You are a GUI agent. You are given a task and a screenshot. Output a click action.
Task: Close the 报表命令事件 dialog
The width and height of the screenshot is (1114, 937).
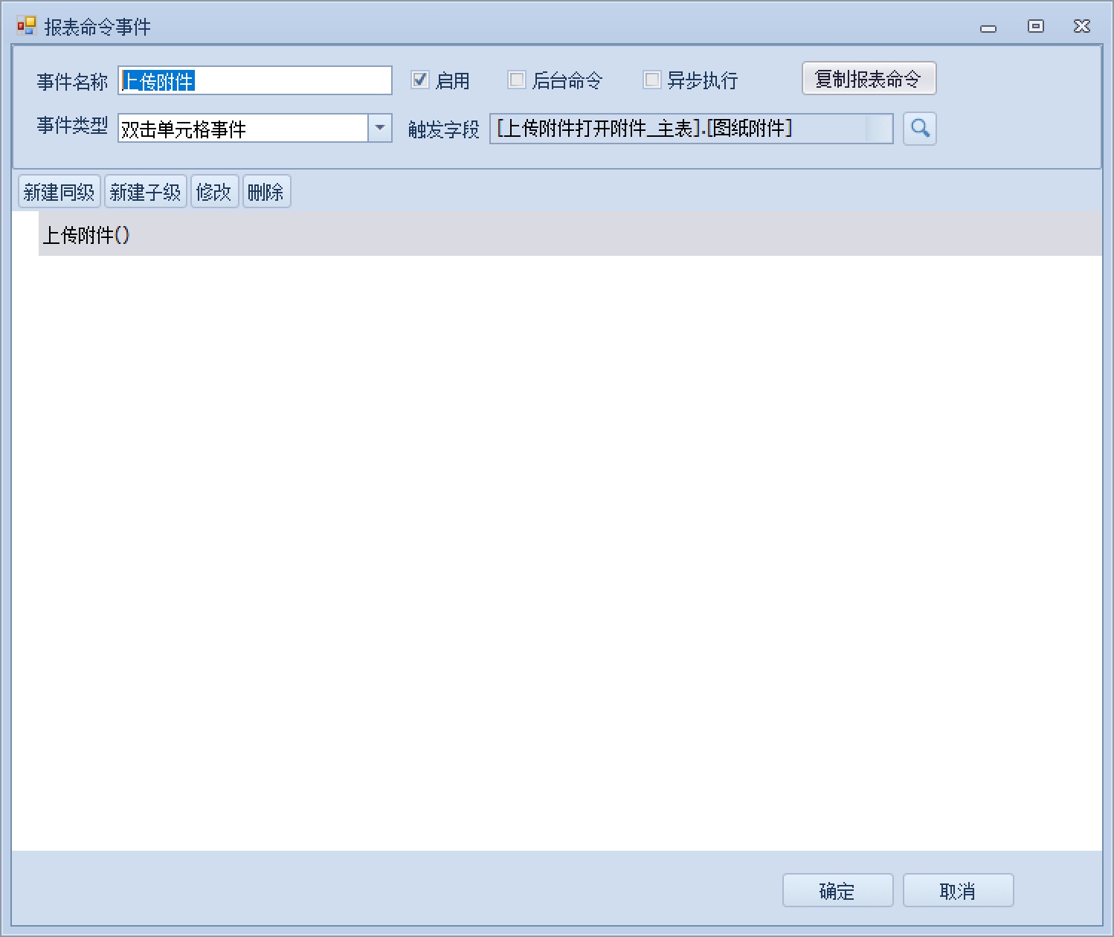point(1082,27)
